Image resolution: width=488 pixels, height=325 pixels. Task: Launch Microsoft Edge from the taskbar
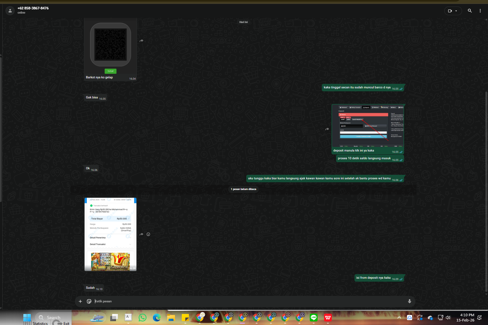[157, 318]
